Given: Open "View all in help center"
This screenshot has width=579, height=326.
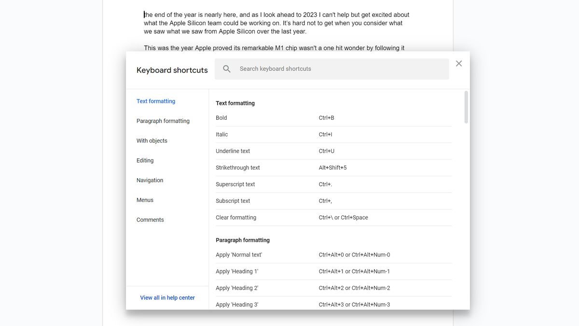Looking at the screenshot, I should pyautogui.click(x=167, y=298).
